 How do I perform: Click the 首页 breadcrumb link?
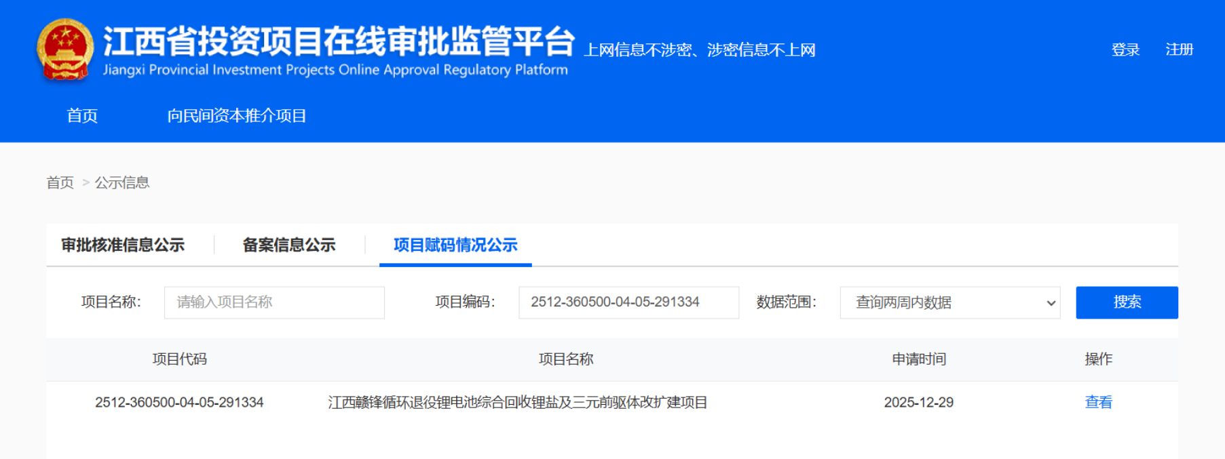(60, 182)
